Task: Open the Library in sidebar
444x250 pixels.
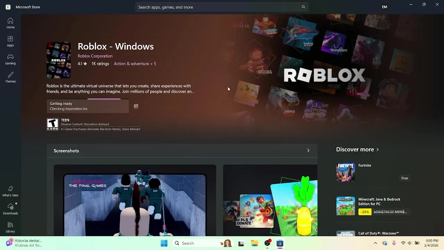Action: click(10, 227)
